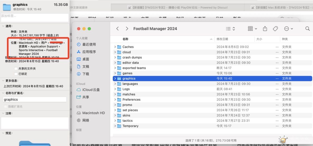313x146 pixels.
Task: Click the Finder search magnifier icon
Action: tap(307, 29)
